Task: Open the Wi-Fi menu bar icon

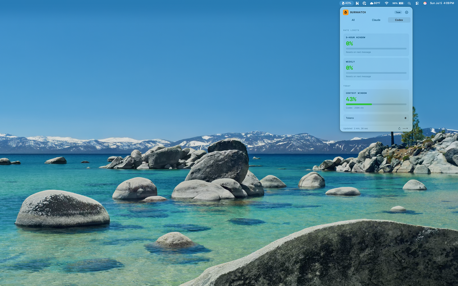Action: pyautogui.click(x=386, y=3)
